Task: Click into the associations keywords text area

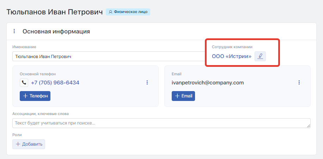Action: [161, 123]
